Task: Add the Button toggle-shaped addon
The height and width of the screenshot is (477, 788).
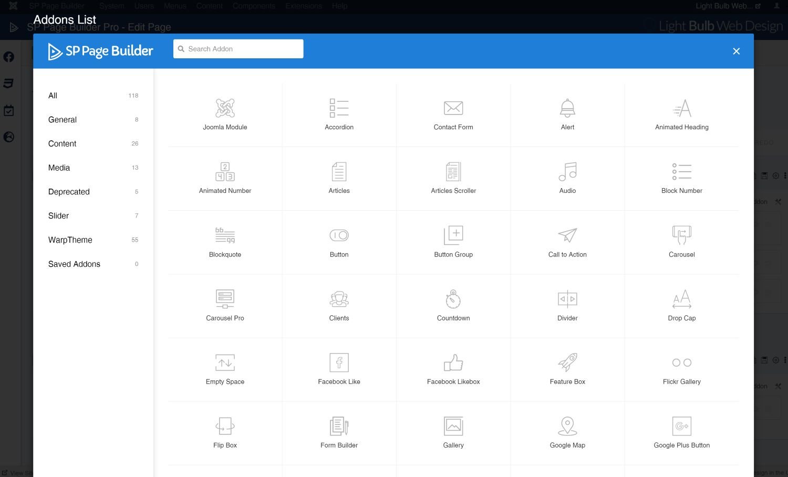Action: (339, 236)
